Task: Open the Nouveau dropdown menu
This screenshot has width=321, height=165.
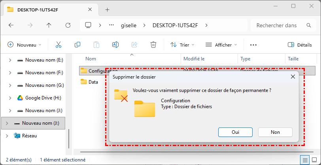Action: [25, 45]
